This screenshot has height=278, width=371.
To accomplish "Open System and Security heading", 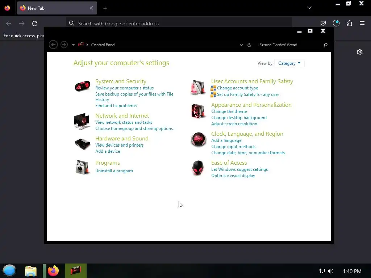I will (121, 81).
